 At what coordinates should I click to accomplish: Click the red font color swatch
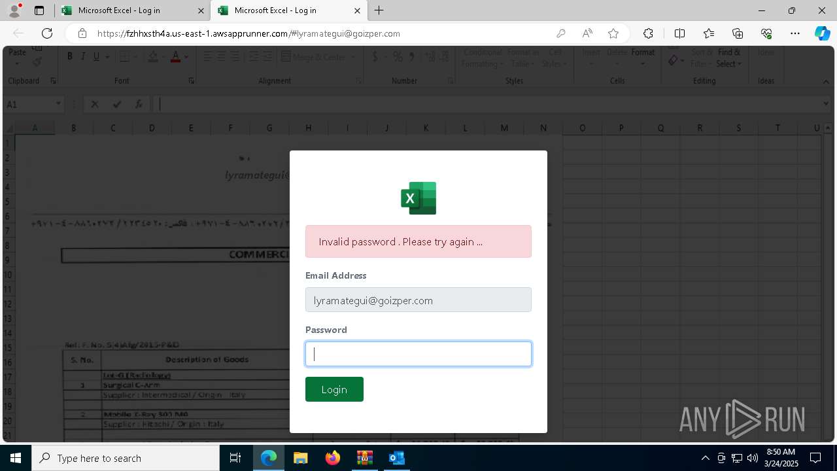(175, 58)
